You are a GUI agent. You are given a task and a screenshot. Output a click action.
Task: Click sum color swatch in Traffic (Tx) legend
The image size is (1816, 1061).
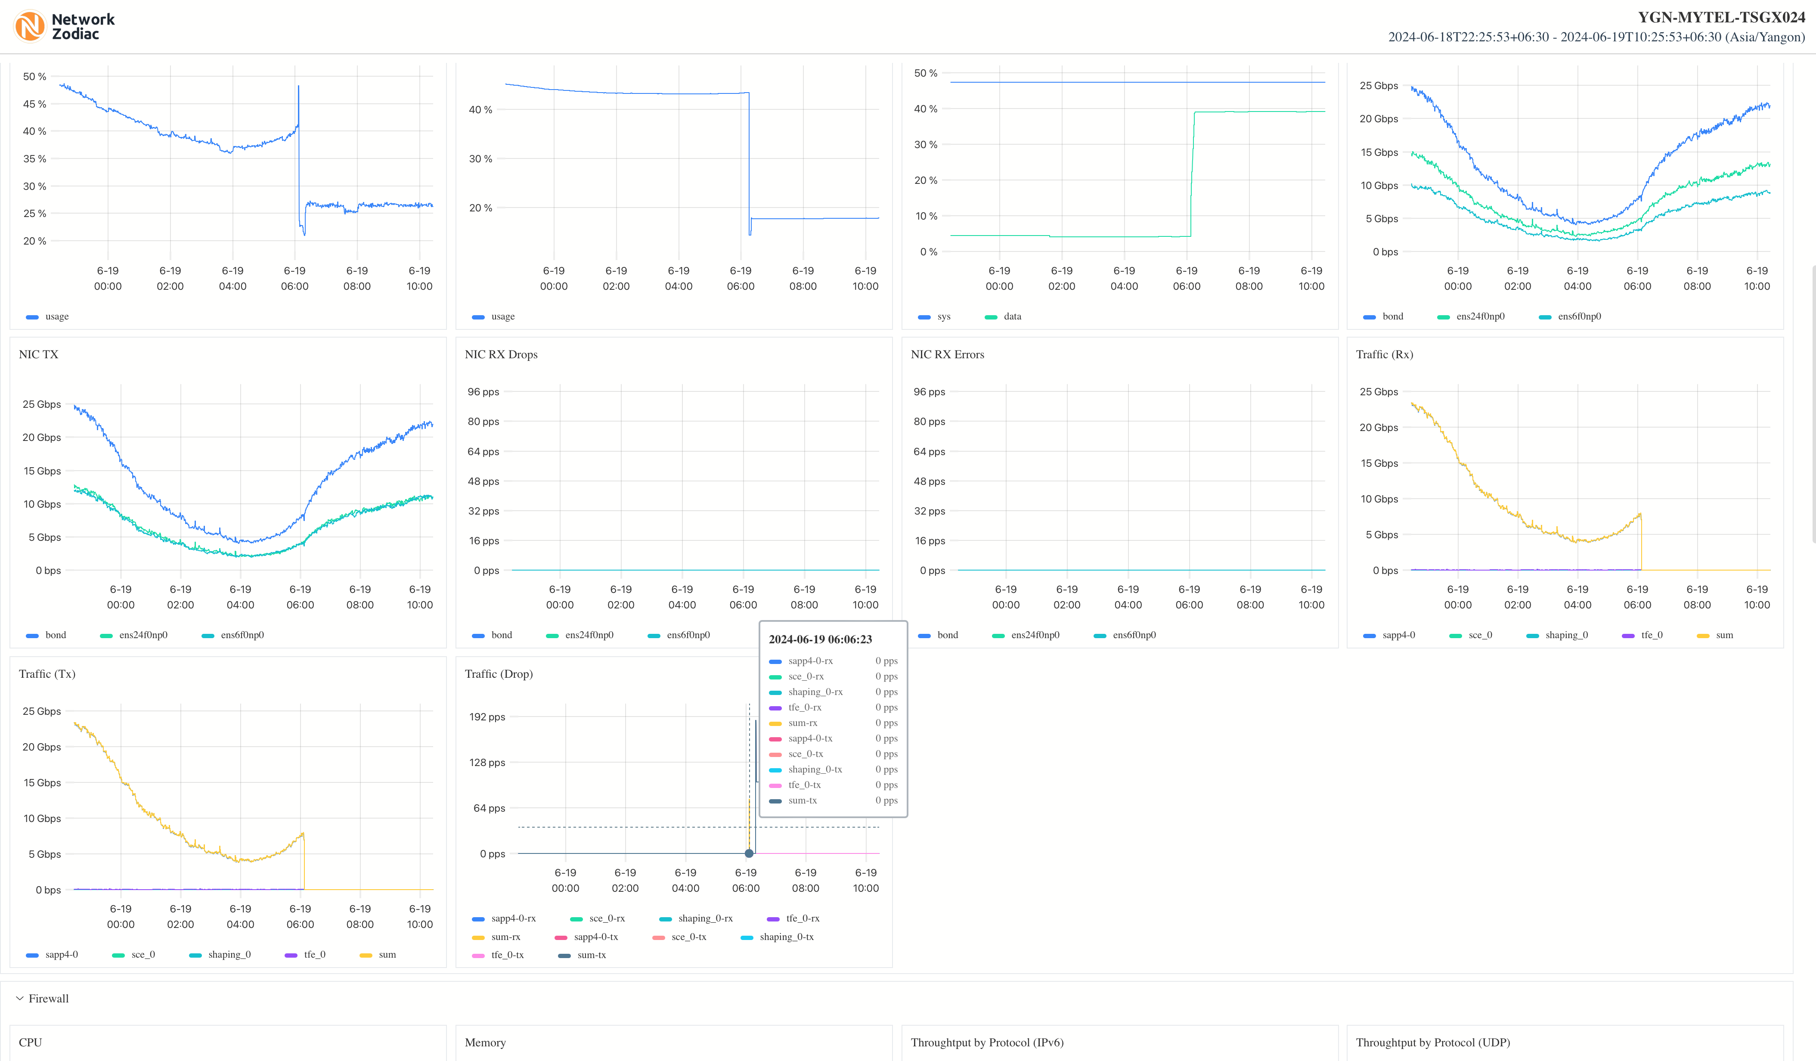[x=366, y=955]
